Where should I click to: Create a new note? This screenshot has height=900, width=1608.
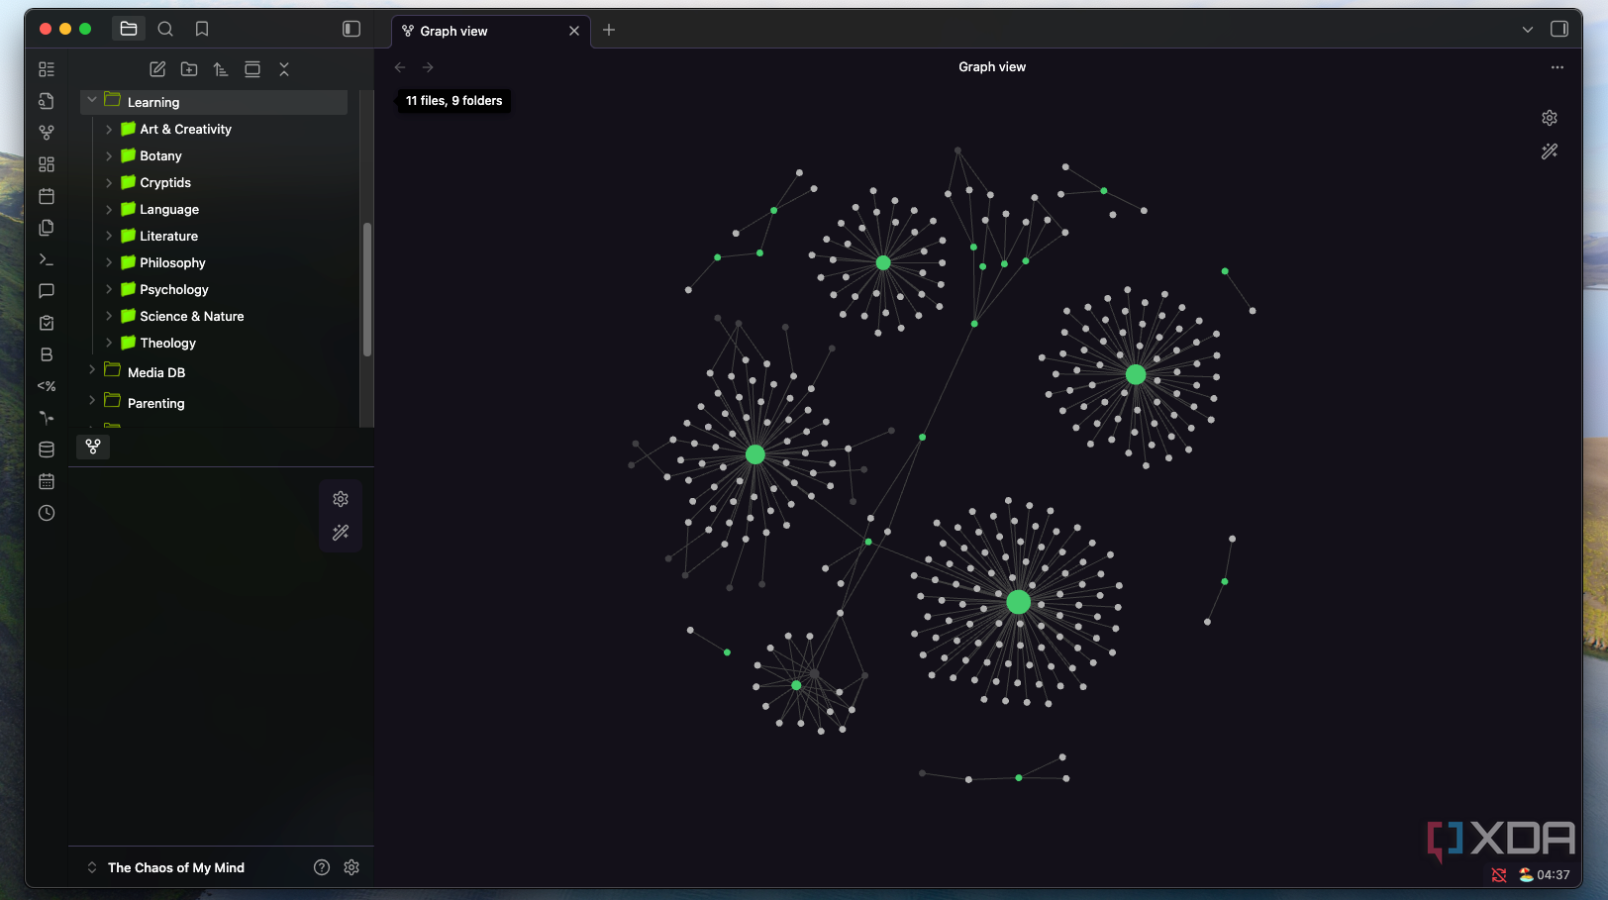(x=157, y=69)
